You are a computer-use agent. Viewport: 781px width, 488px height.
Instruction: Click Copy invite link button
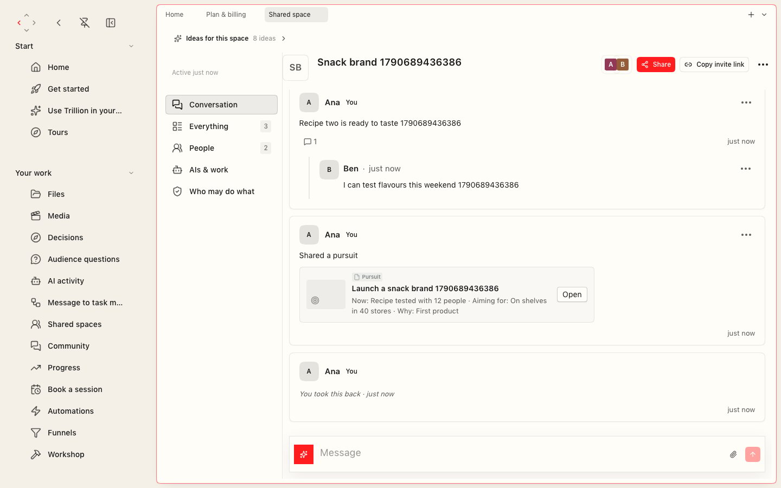(714, 65)
